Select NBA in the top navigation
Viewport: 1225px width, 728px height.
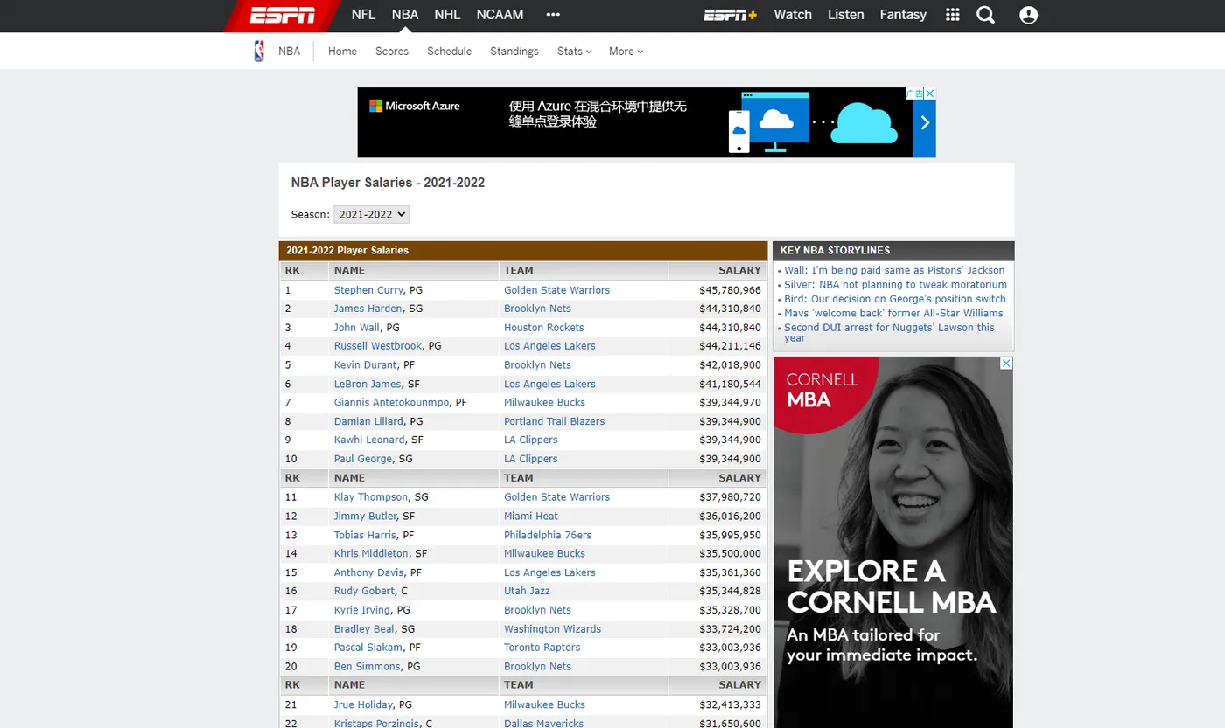pos(405,15)
